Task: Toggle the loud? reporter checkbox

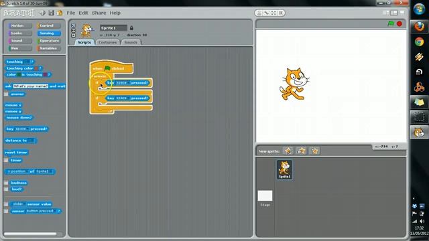Action: (x=6, y=189)
